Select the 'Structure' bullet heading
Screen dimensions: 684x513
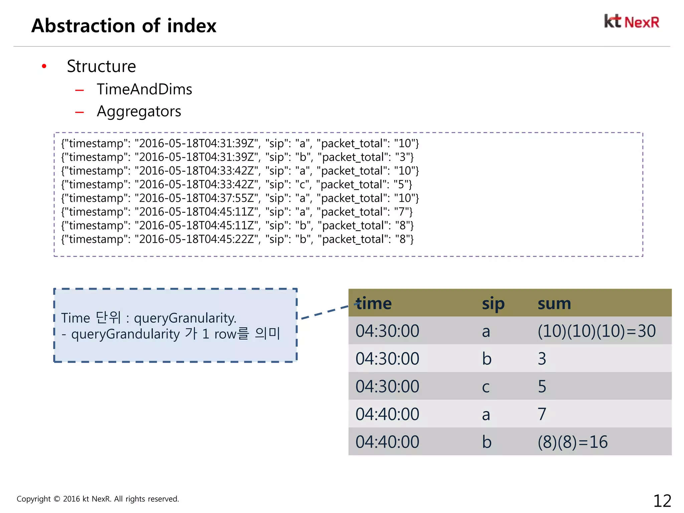click(x=101, y=66)
